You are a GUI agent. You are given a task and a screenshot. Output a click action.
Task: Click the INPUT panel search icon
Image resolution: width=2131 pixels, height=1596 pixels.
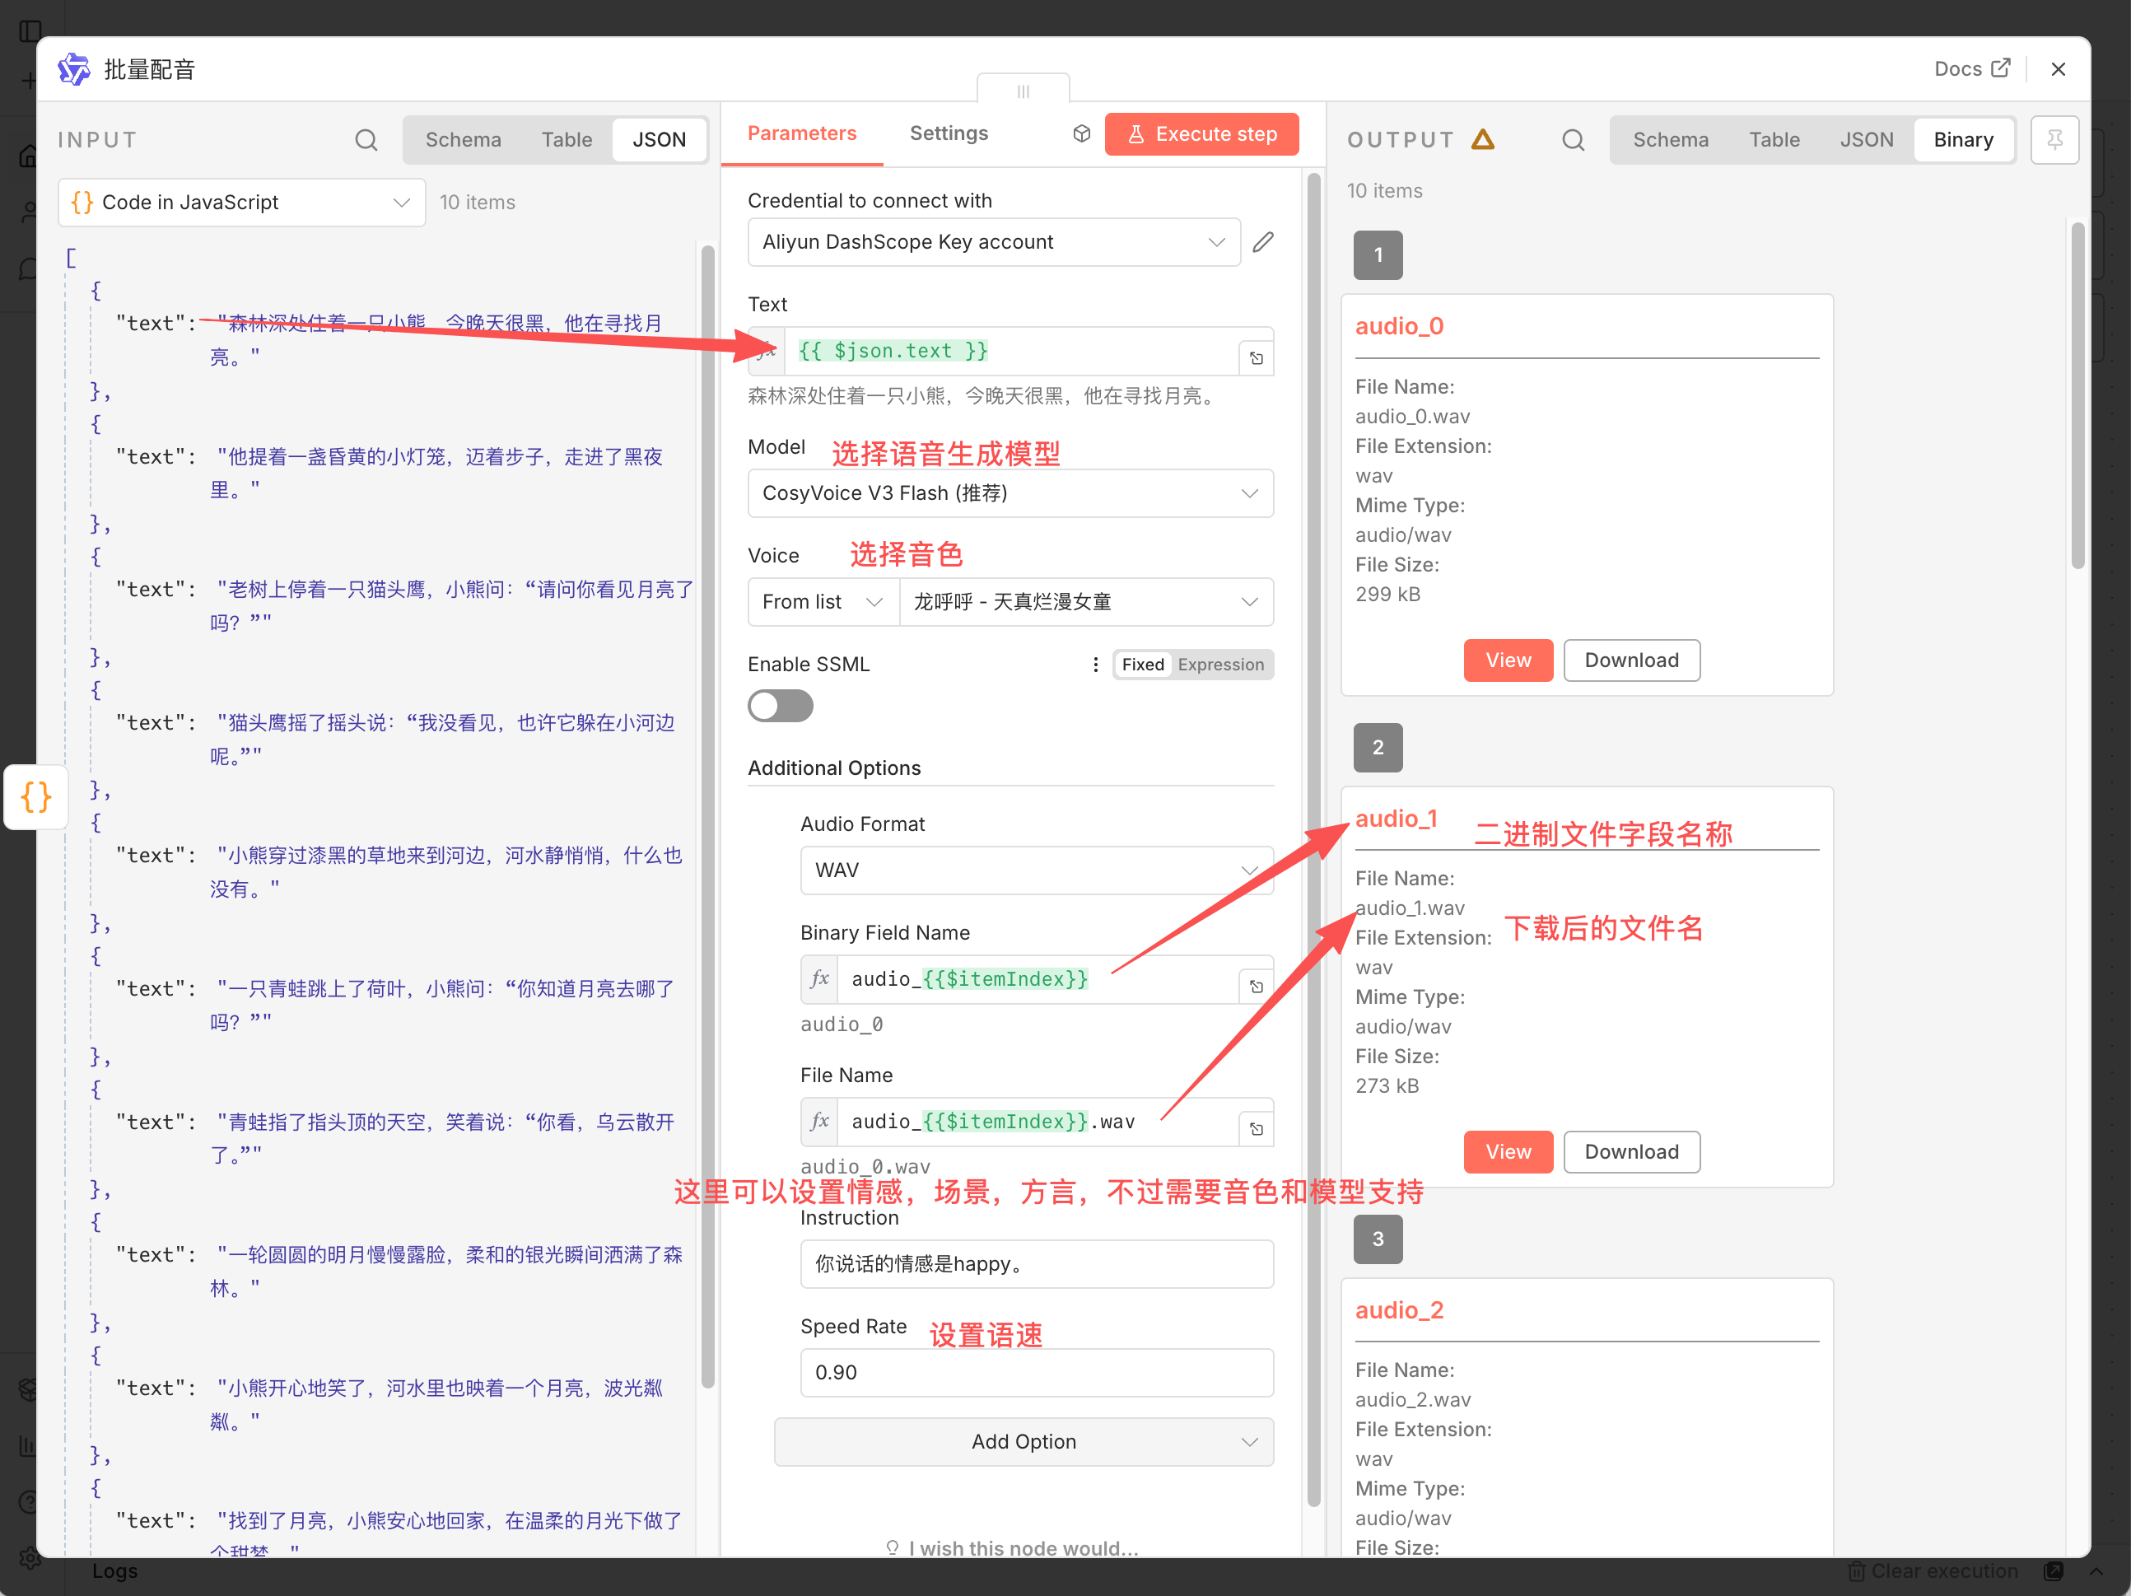[366, 140]
